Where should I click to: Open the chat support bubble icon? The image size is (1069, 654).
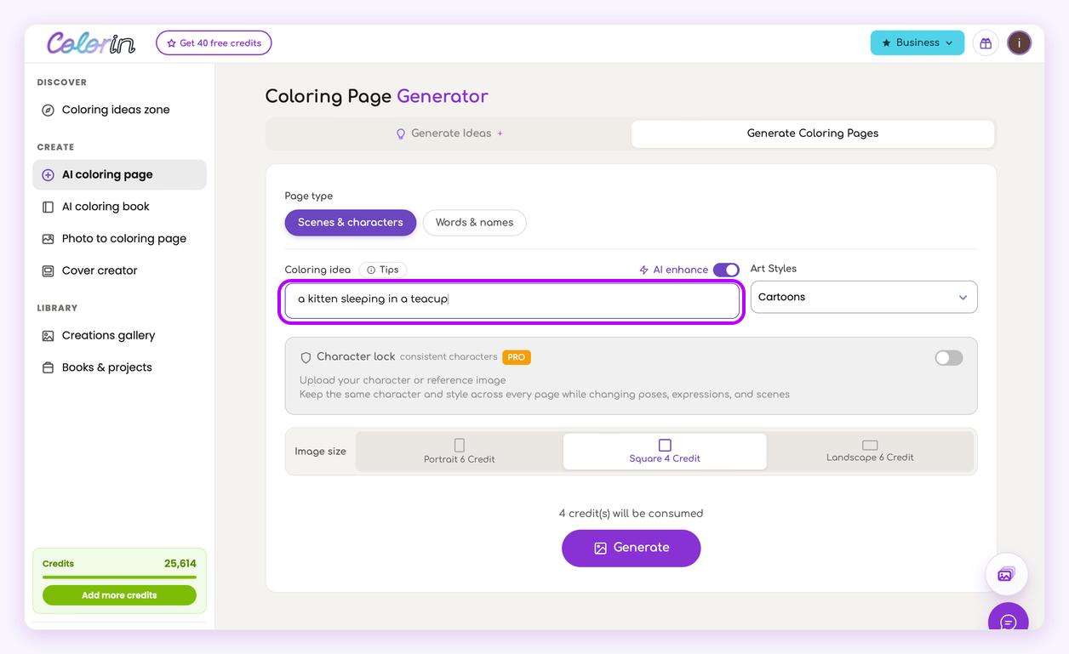(1009, 621)
